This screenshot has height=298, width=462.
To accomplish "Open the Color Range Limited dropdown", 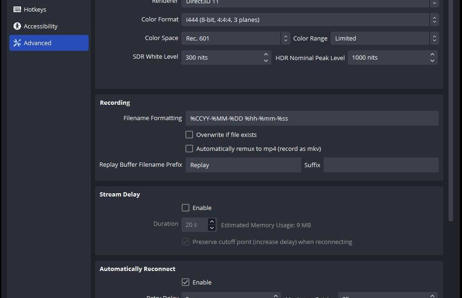I will tap(385, 38).
